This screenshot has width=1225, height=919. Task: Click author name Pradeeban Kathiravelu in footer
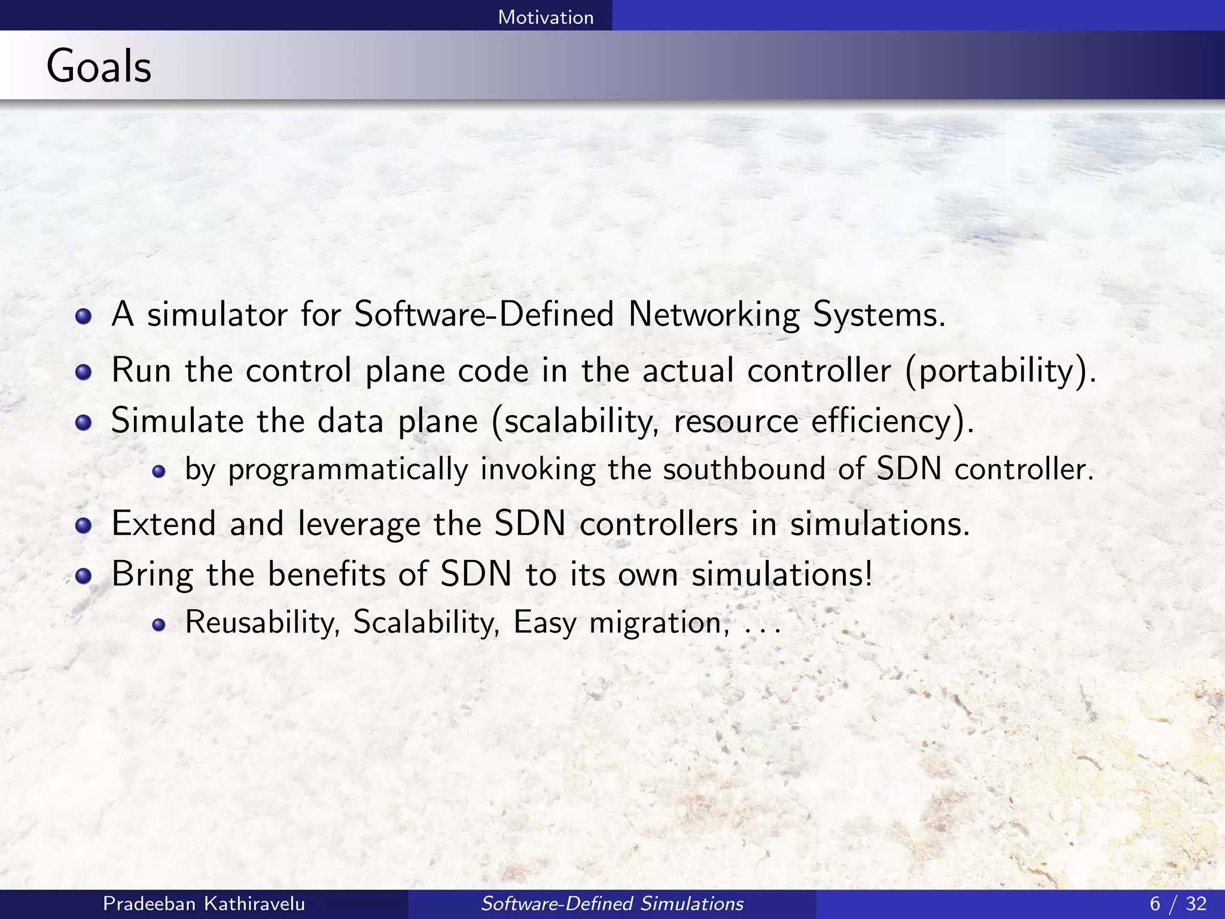pos(204,903)
